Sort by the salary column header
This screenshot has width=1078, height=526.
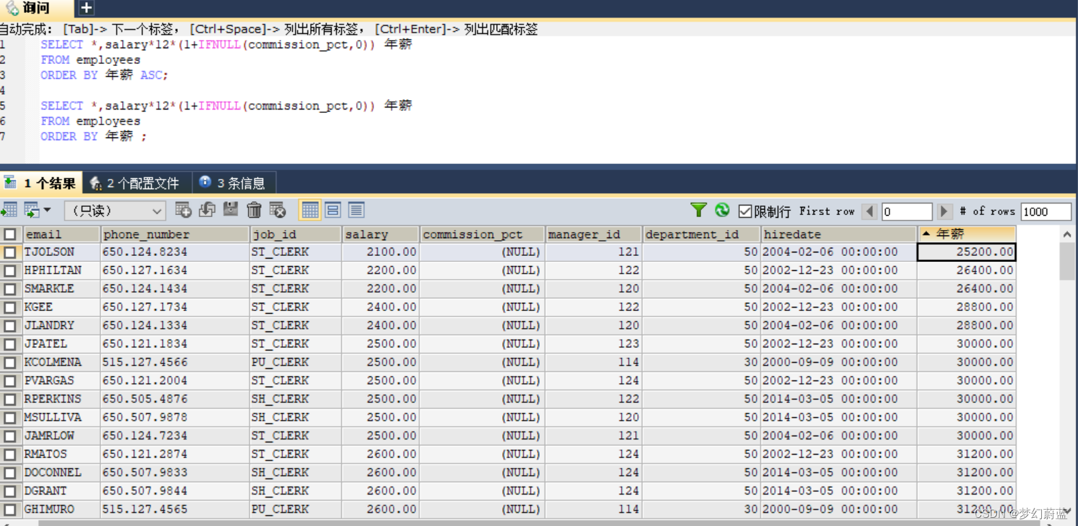[x=381, y=234]
